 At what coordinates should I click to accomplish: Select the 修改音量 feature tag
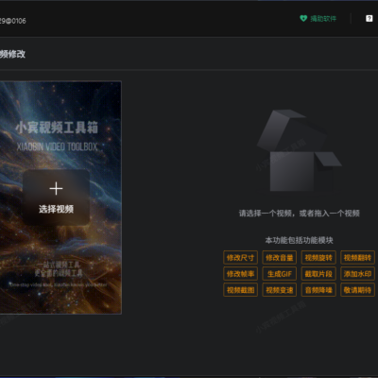click(280, 257)
